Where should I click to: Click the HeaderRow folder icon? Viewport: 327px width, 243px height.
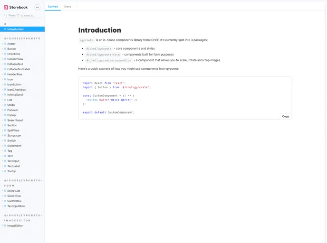click(x=5, y=75)
